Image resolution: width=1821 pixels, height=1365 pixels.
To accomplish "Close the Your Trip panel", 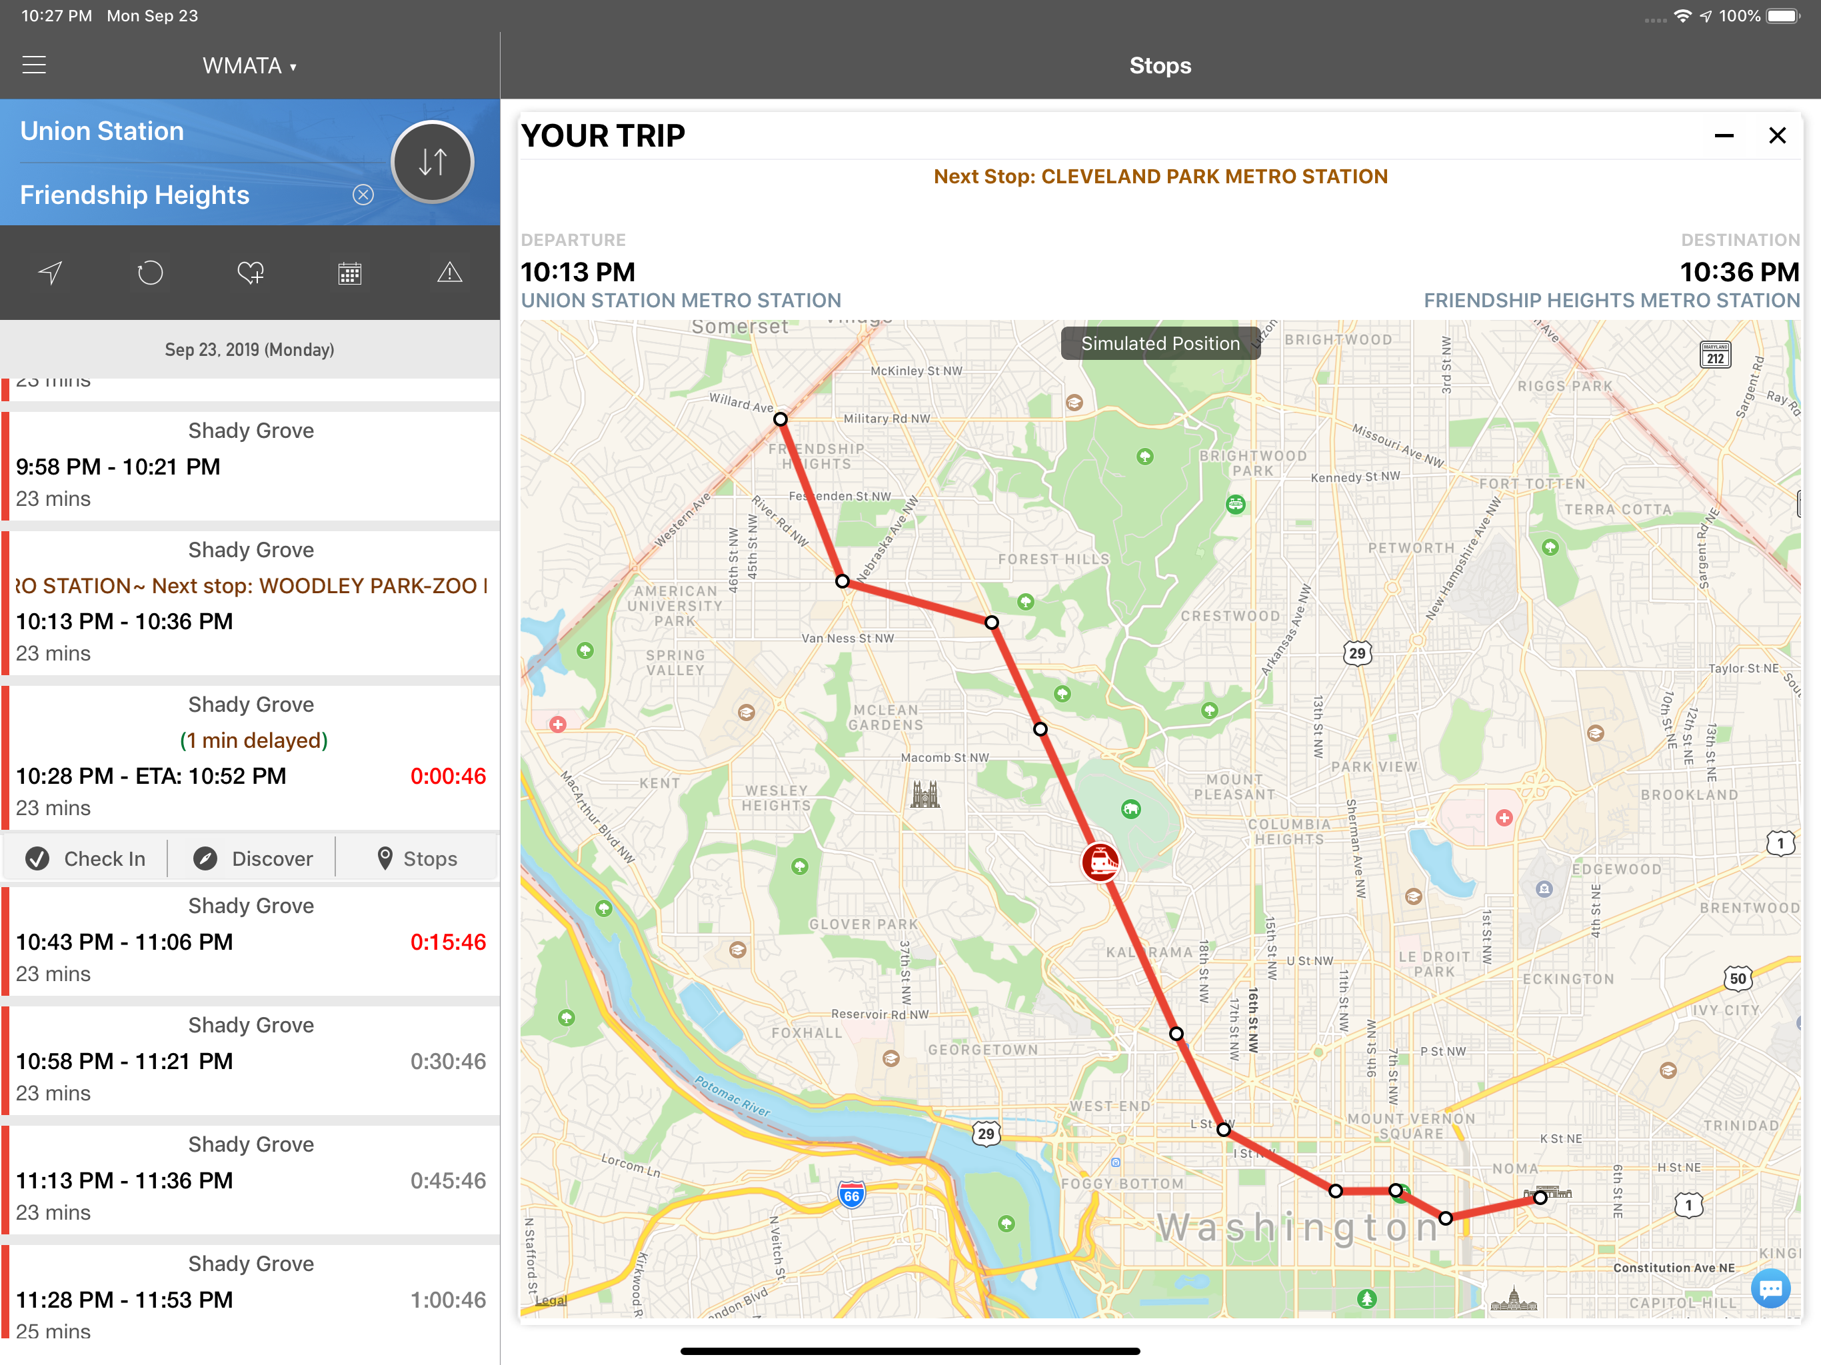I will point(1778,136).
